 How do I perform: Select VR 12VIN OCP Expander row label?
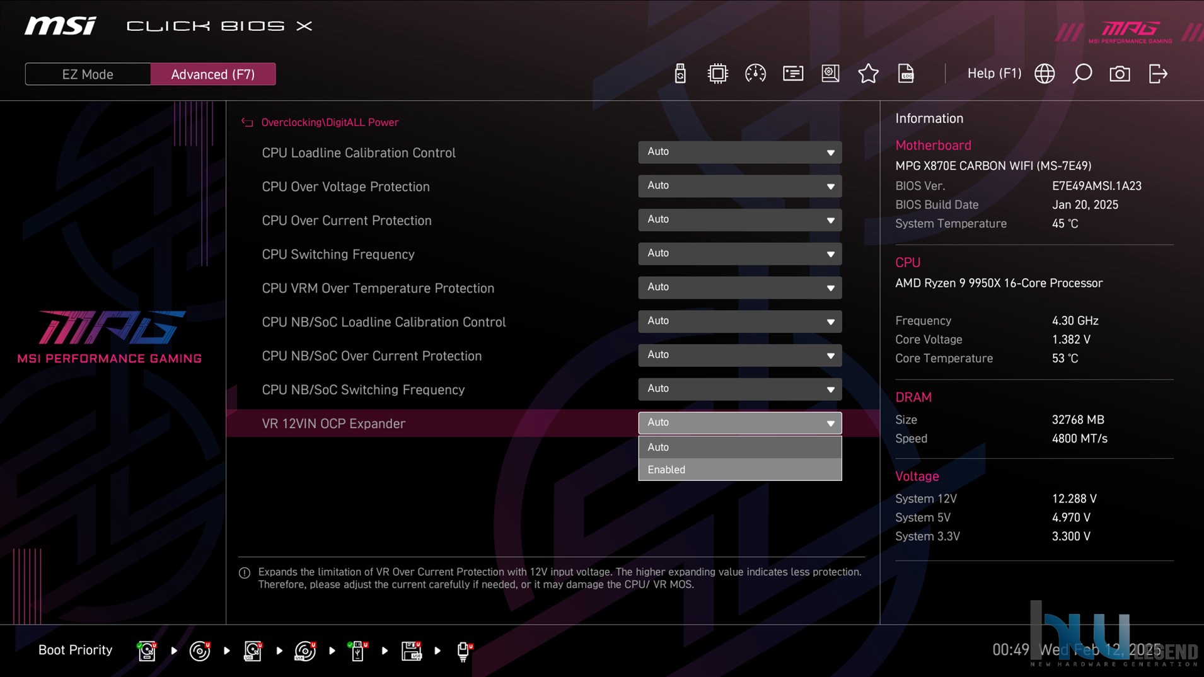pos(333,424)
